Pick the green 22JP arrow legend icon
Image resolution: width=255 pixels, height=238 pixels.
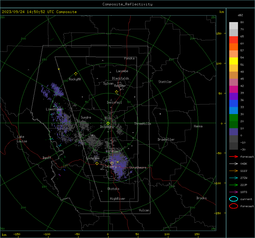pos(233,185)
